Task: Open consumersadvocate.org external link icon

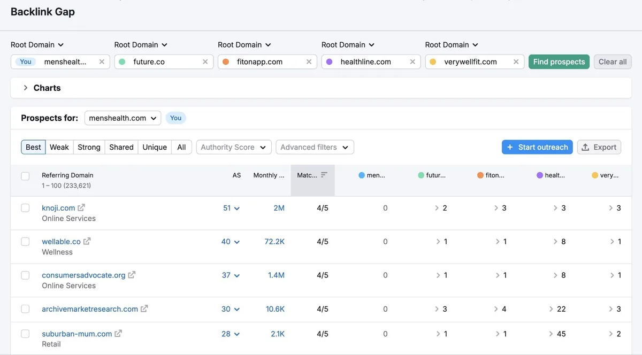Action: point(132,275)
